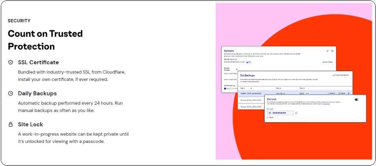Click the Domains panel title
Image resolution: width=376 pixels, height=166 pixels.
(229, 51)
